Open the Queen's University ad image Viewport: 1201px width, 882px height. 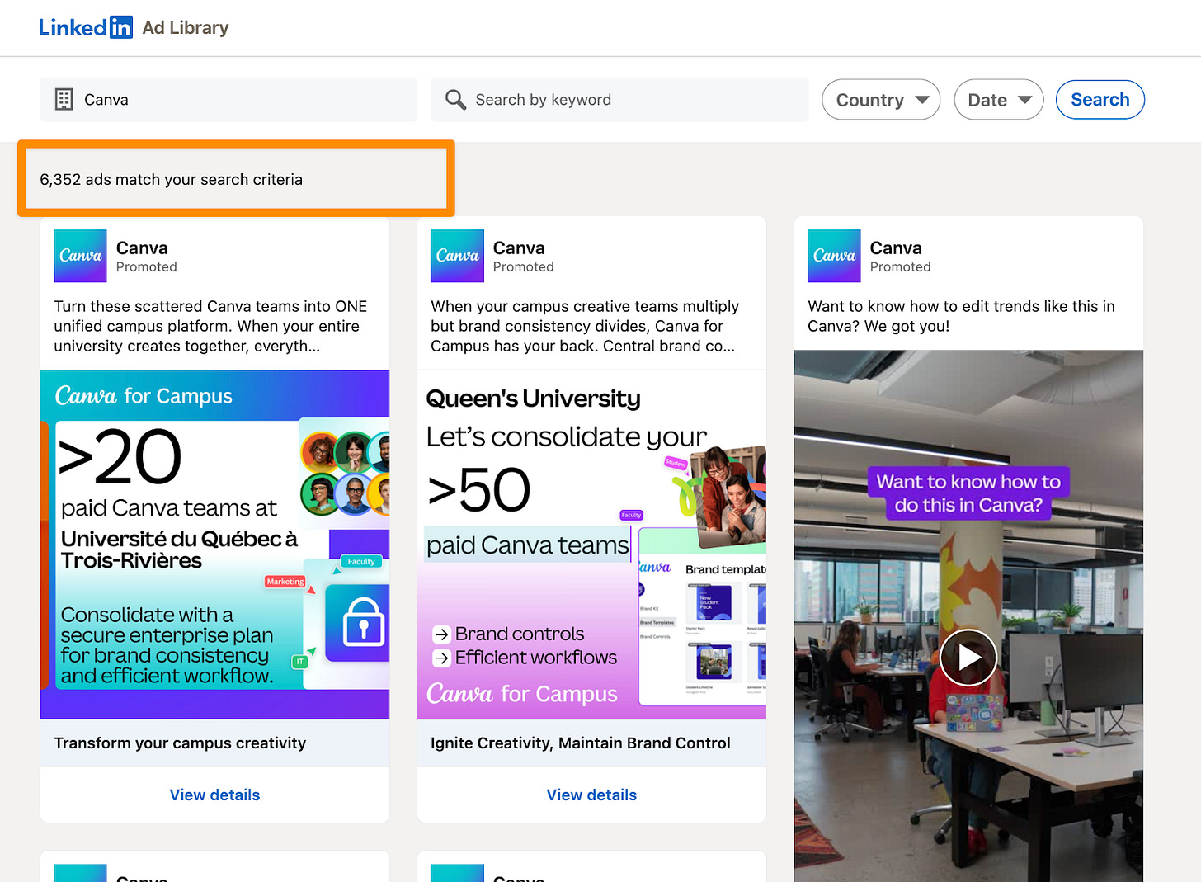(x=591, y=545)
